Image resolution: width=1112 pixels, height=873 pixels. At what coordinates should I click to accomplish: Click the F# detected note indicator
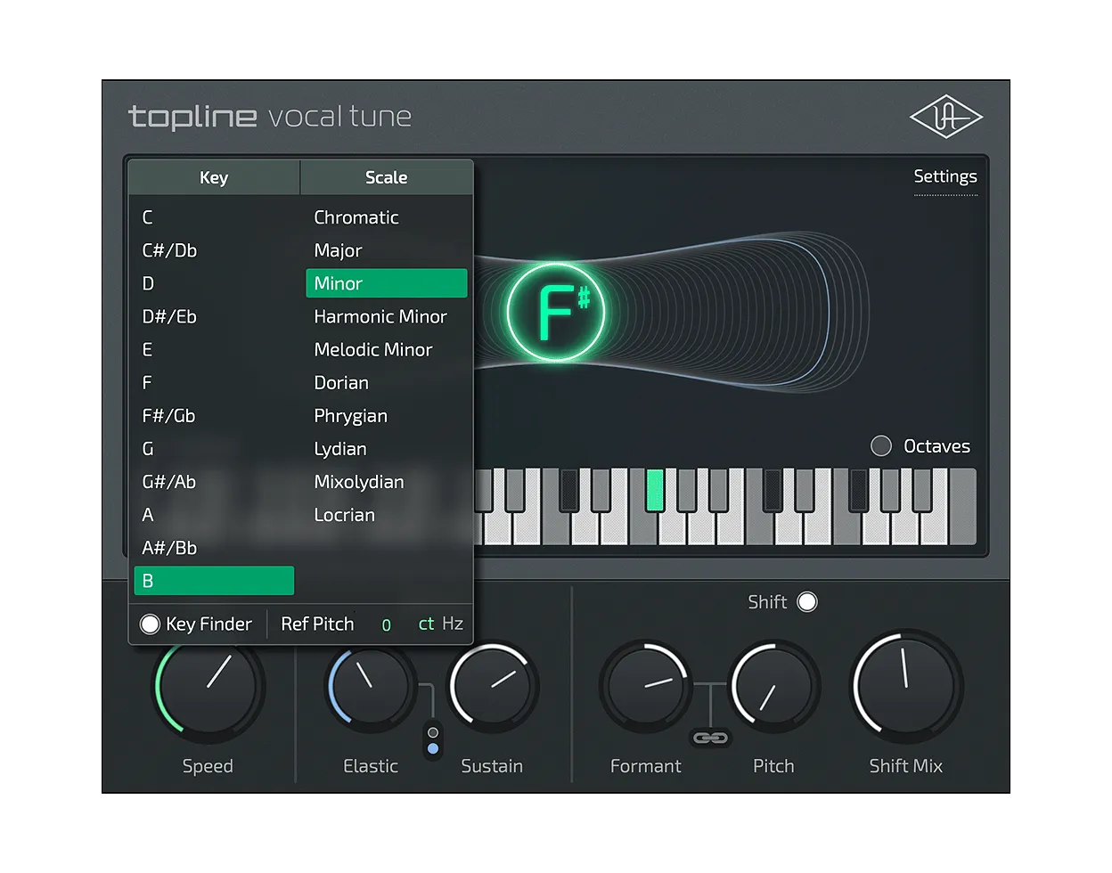point(556,313)
